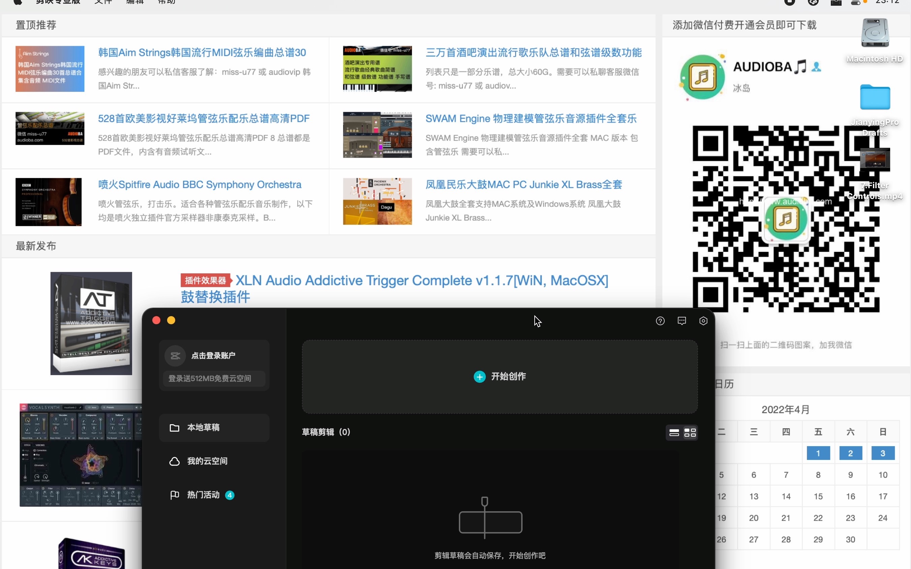Screen dimensions: 911x569
Task: Close the JianyingPro window with red button
Action: (x=156, y=320)
